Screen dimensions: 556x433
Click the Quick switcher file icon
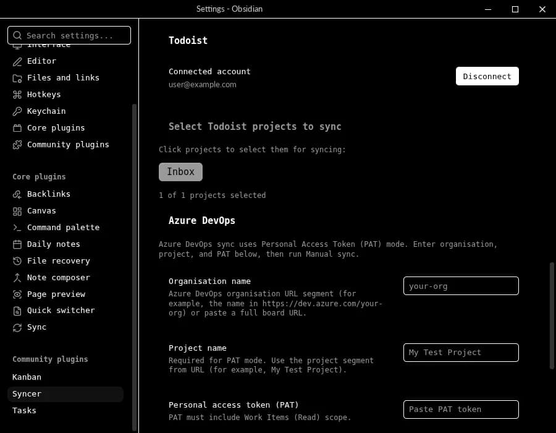(17, 311)
